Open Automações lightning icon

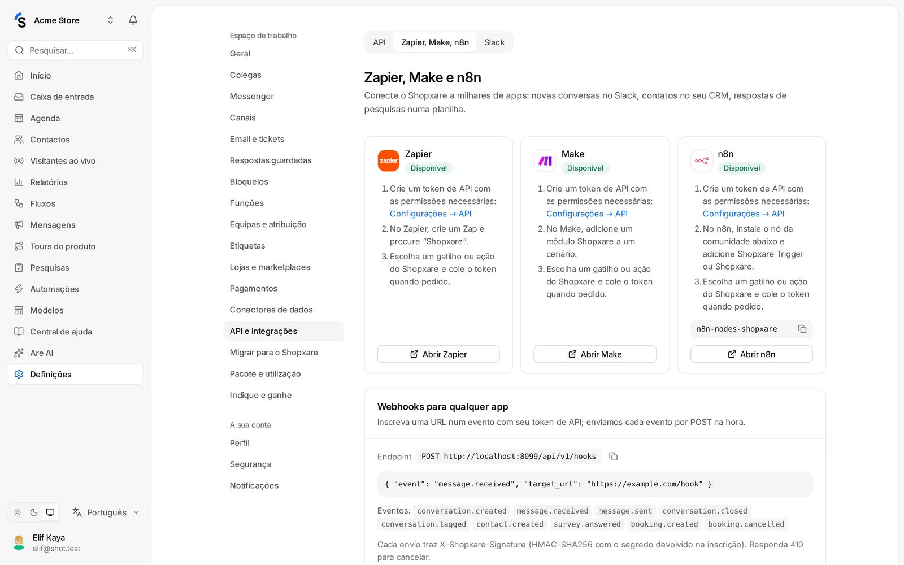tap(19, 289)
